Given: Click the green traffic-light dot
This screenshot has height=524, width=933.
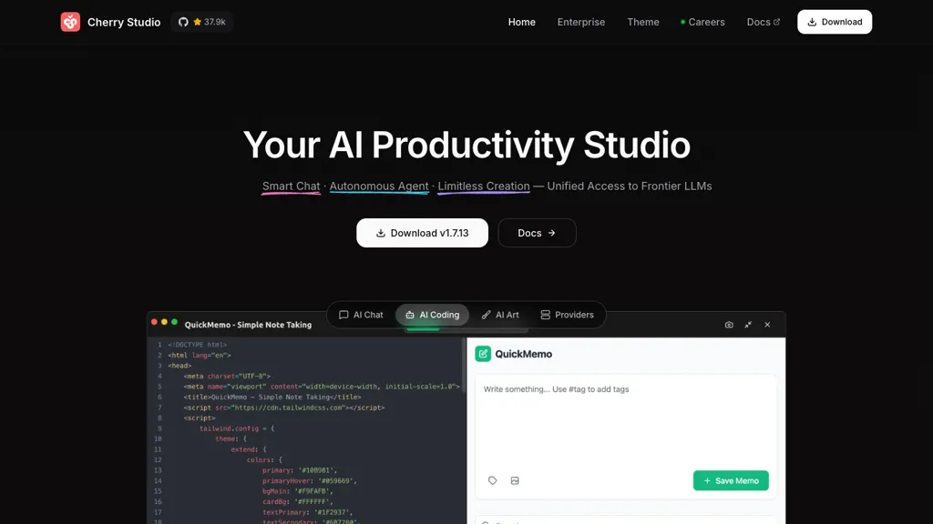Looking at the screenshot, I should (x=174, y=322).
